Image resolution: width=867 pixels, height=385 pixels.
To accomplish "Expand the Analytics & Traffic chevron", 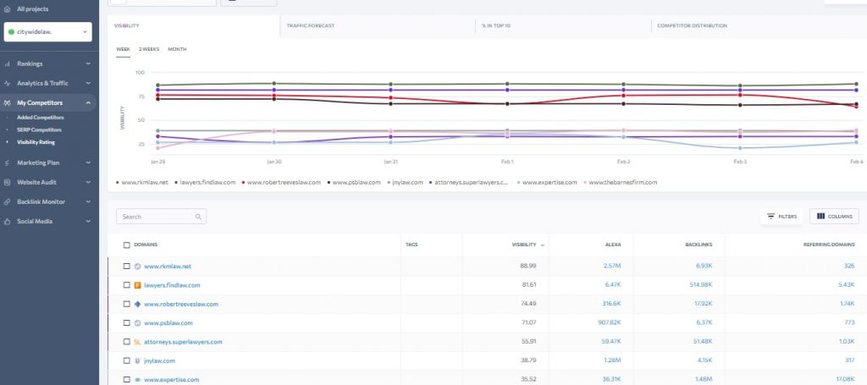I will click(x=88, y=84).
